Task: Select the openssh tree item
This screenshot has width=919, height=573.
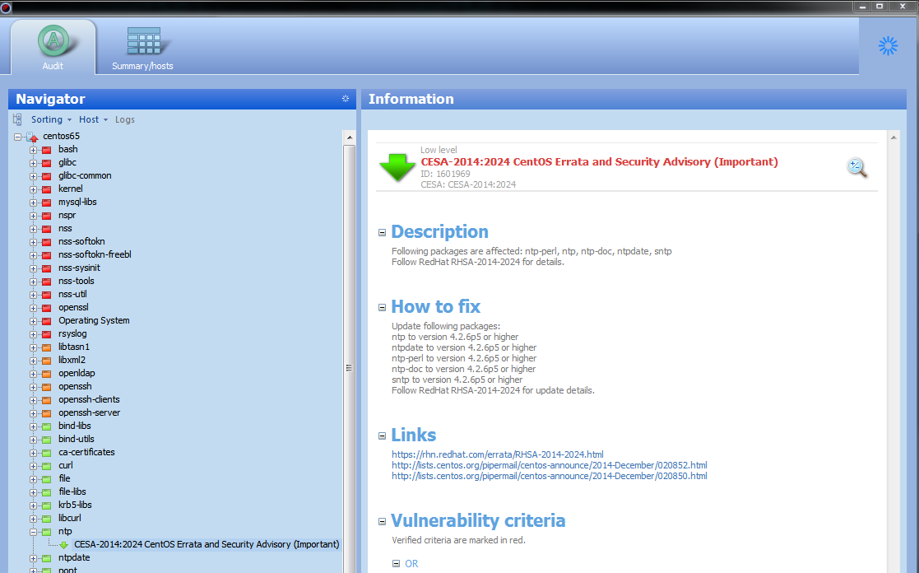Action: coord(75,386)
